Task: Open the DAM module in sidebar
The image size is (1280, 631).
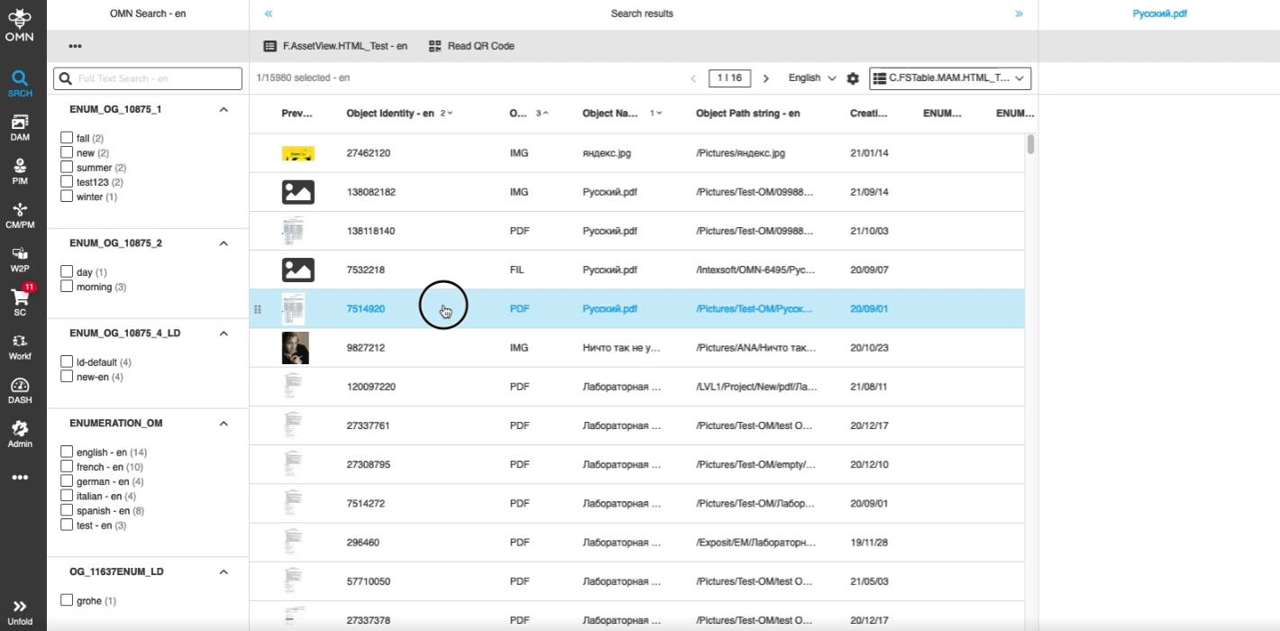Action: (x=20, y=127)
